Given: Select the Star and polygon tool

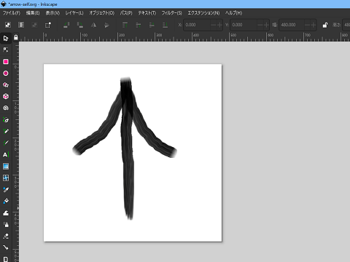Looking at the screenshot, I should coord(6,85).
